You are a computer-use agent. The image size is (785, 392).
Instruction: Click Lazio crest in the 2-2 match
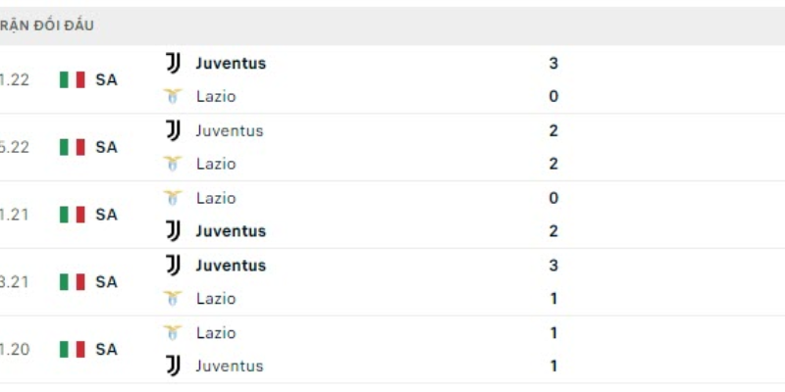(x=173, y=164)
